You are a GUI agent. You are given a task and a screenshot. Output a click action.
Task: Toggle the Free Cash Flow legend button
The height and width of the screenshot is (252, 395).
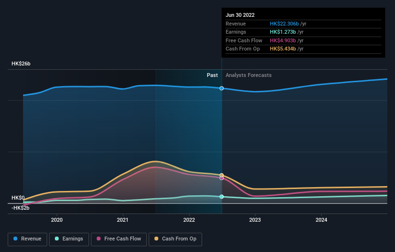point(119,239)
